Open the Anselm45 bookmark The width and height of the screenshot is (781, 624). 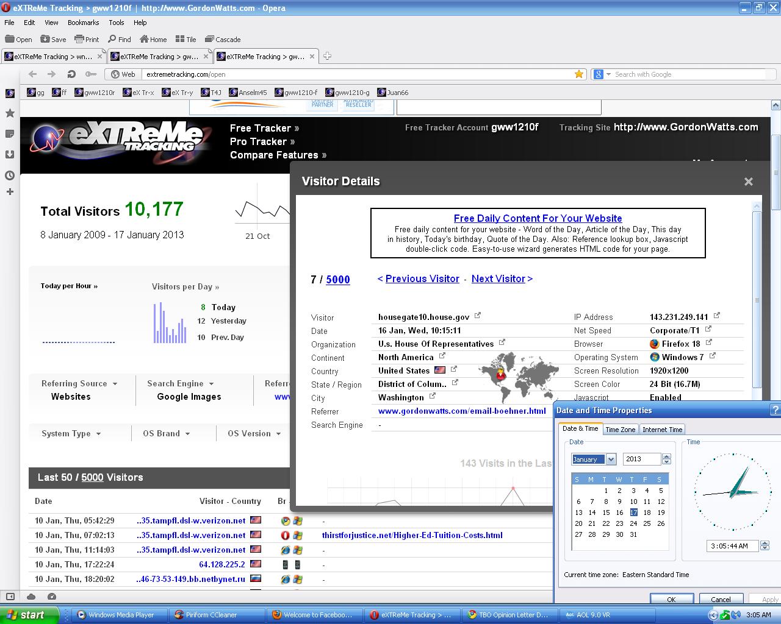[x=248, y=93]
